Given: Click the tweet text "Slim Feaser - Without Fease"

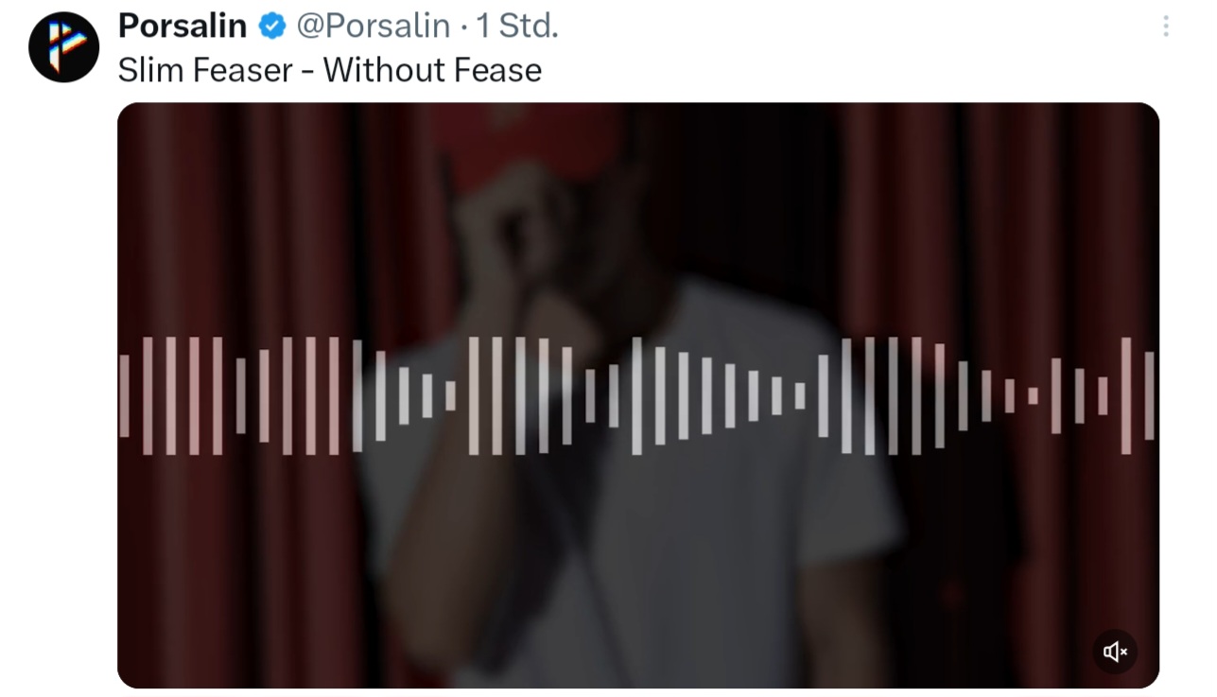Looking at the screenshot, I should (x=330, y=70).
